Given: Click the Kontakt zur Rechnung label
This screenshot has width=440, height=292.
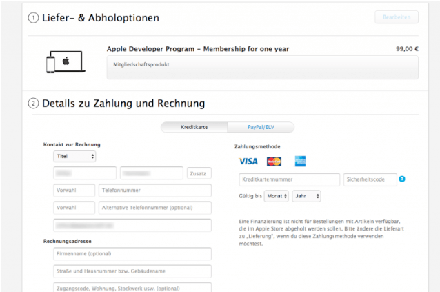Looking at the screenshot, I should [72, 144].
